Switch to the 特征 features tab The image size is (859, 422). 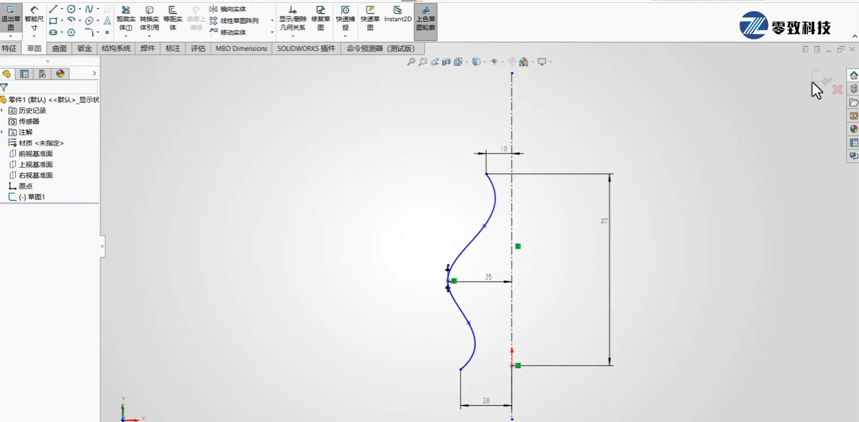point(9,48)
